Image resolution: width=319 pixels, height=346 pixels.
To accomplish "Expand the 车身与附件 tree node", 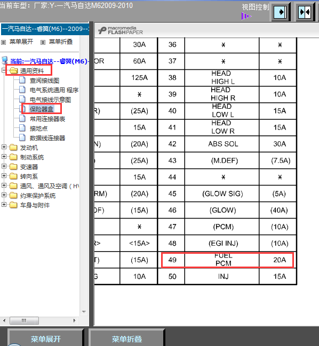I will (x=4, y=205).
